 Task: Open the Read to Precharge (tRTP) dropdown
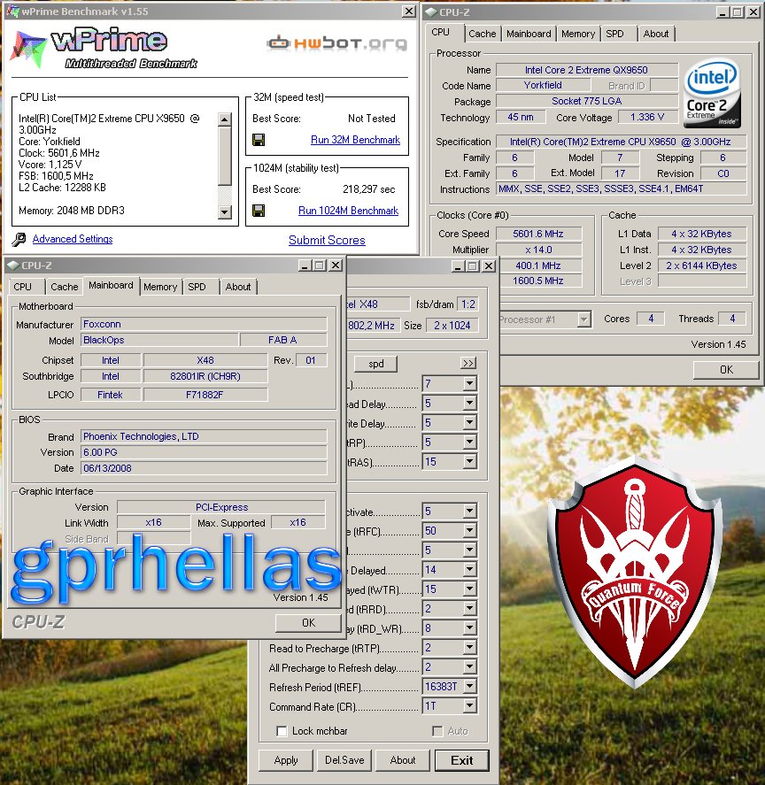tap(469, 648)
